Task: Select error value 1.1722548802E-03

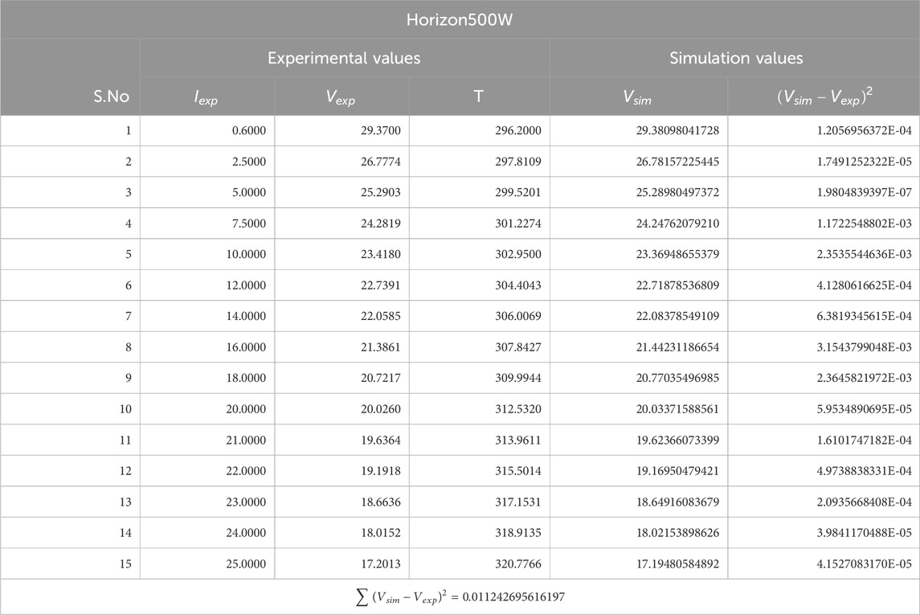Action: (865, 223)
